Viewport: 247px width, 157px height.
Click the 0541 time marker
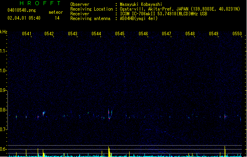27,34
